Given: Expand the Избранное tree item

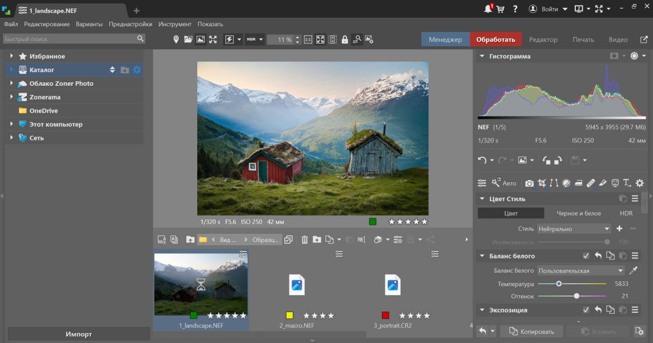Looking at the screenshot, I should tap(11, 56).
